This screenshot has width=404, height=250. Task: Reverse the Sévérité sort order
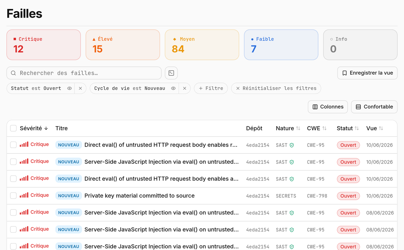(x=34, y=128)
